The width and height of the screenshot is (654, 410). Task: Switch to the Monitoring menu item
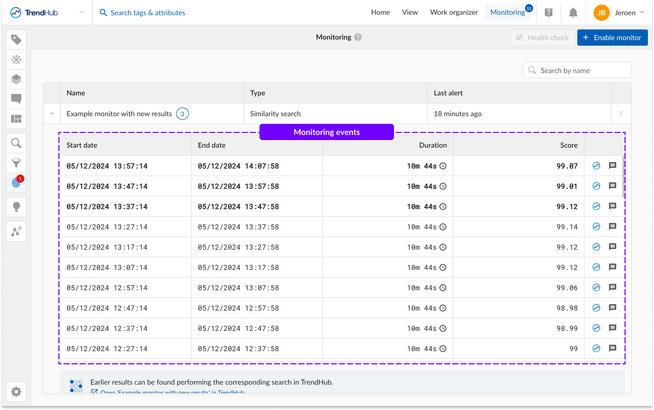(x=507, y=13)
